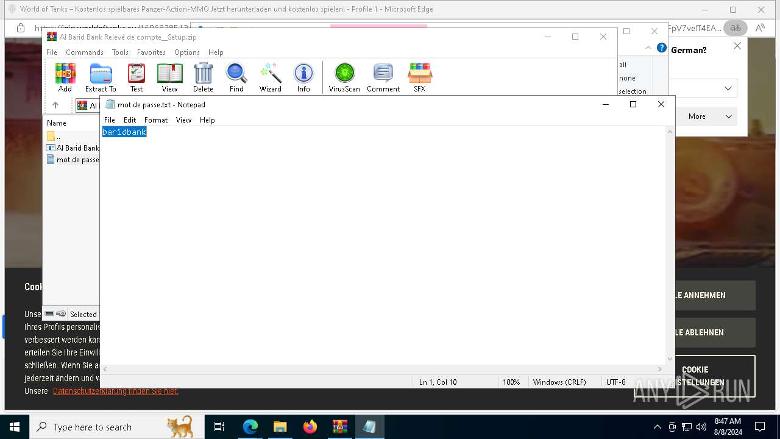Show hidden tray icons chevron
The width and height of the screenshot is (780, 439).
(657, 427)
